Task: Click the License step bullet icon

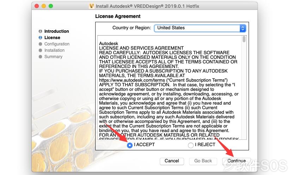Action: click(40, 38)
